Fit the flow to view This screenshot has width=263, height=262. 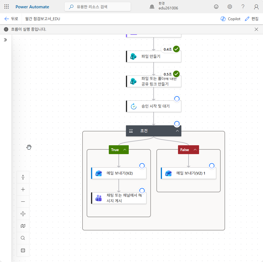23,214
